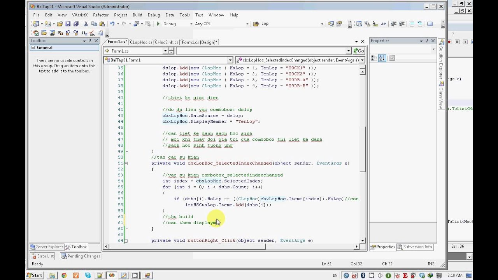
Task: Open the Error List panel
Action: click(43, 256)
